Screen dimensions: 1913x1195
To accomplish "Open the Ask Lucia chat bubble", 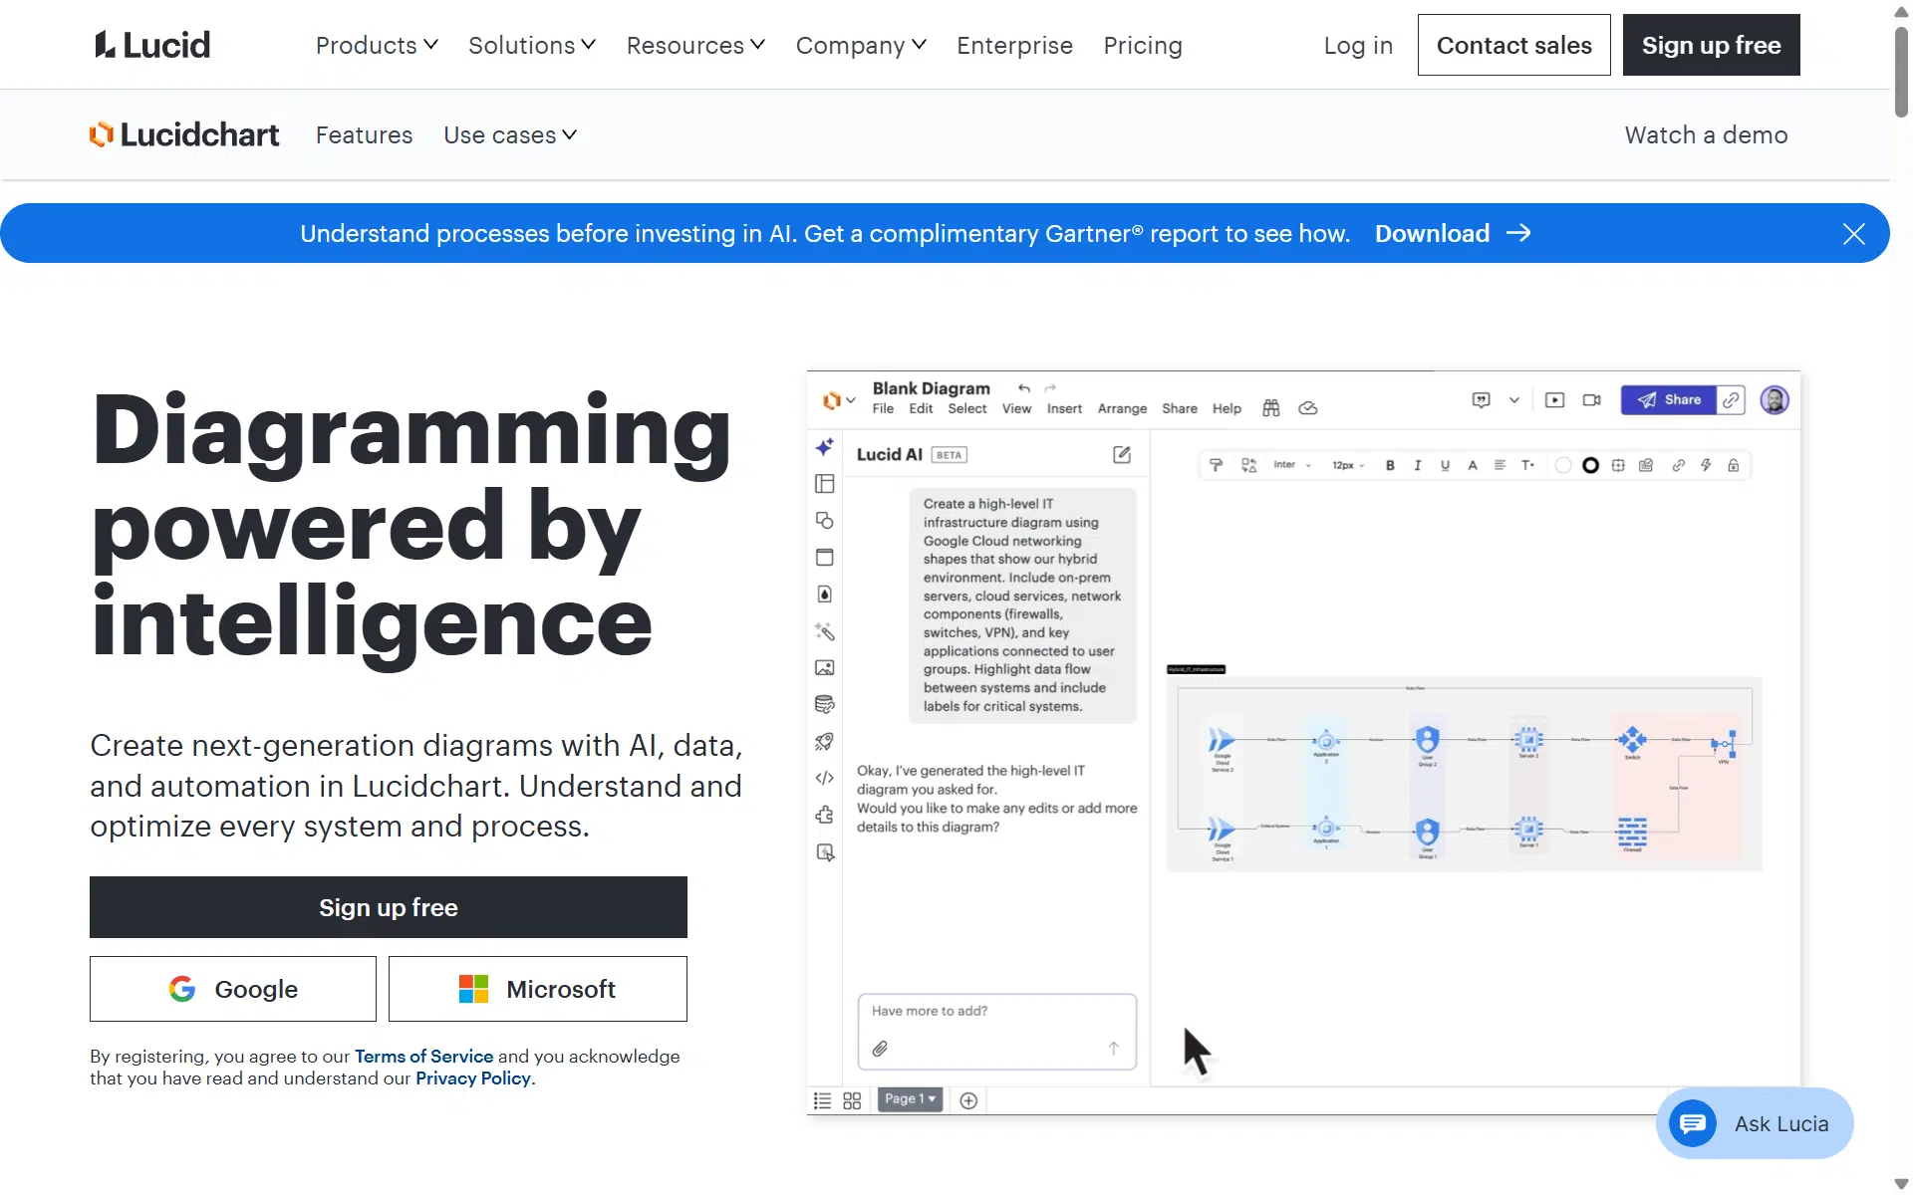I will (1755, 1123).
